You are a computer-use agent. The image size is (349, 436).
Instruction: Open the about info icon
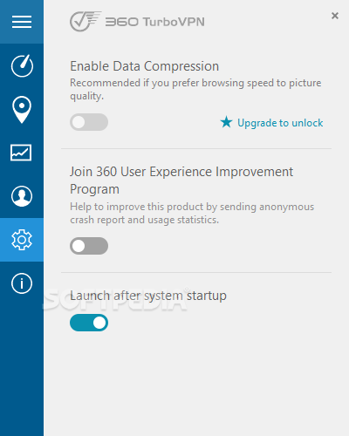coord(22,283)
